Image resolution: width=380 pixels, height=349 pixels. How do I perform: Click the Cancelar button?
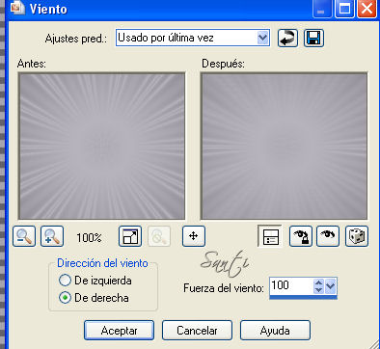point(197,330)
